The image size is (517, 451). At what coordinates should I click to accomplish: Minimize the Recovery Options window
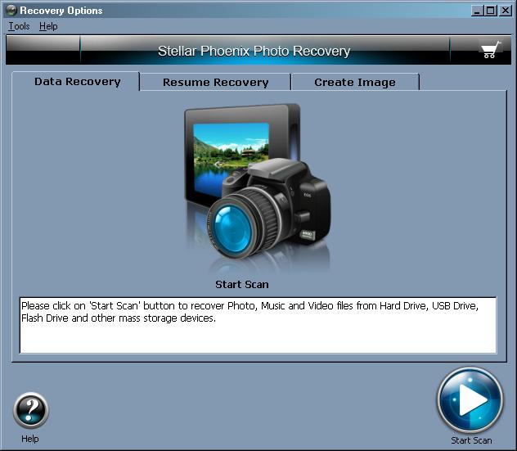coord(478,11)
